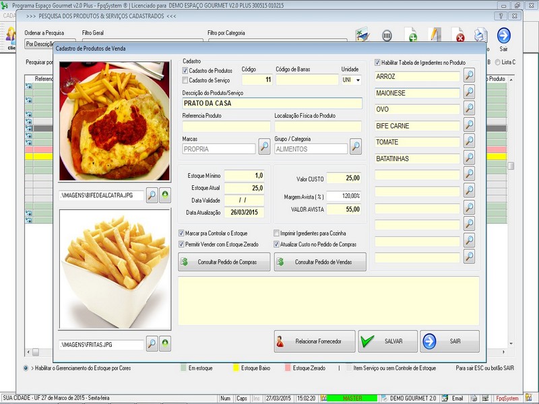
Task: Click barcode icon in search window toolbar
Action: (387, 36)
